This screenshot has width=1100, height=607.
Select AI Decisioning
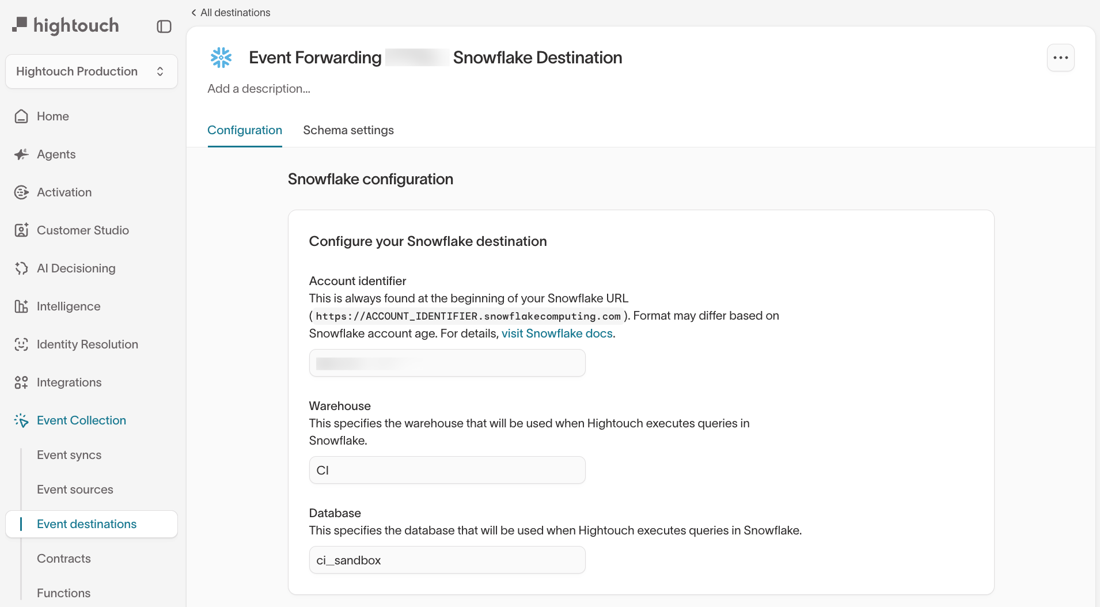76,268
